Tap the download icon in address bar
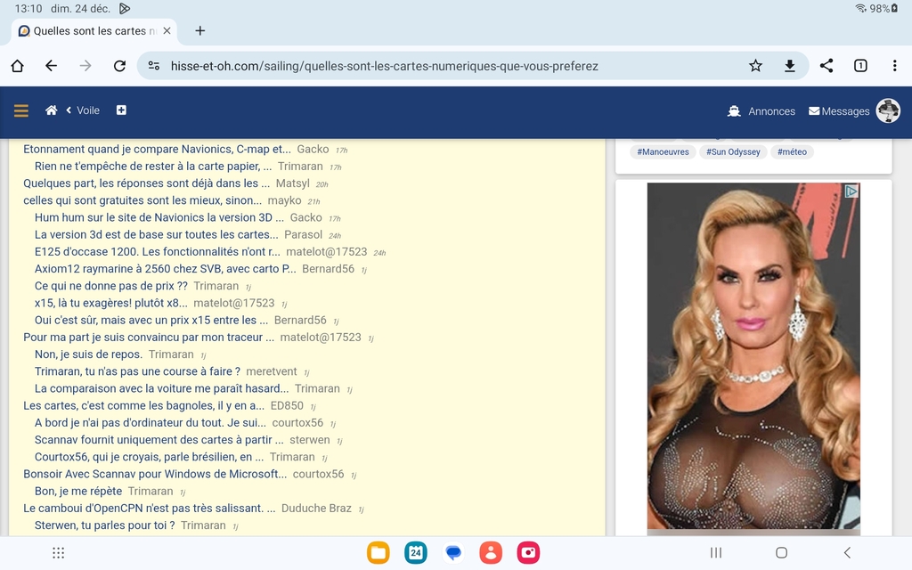This screenshot has height=570, width=912. (789, 66)
